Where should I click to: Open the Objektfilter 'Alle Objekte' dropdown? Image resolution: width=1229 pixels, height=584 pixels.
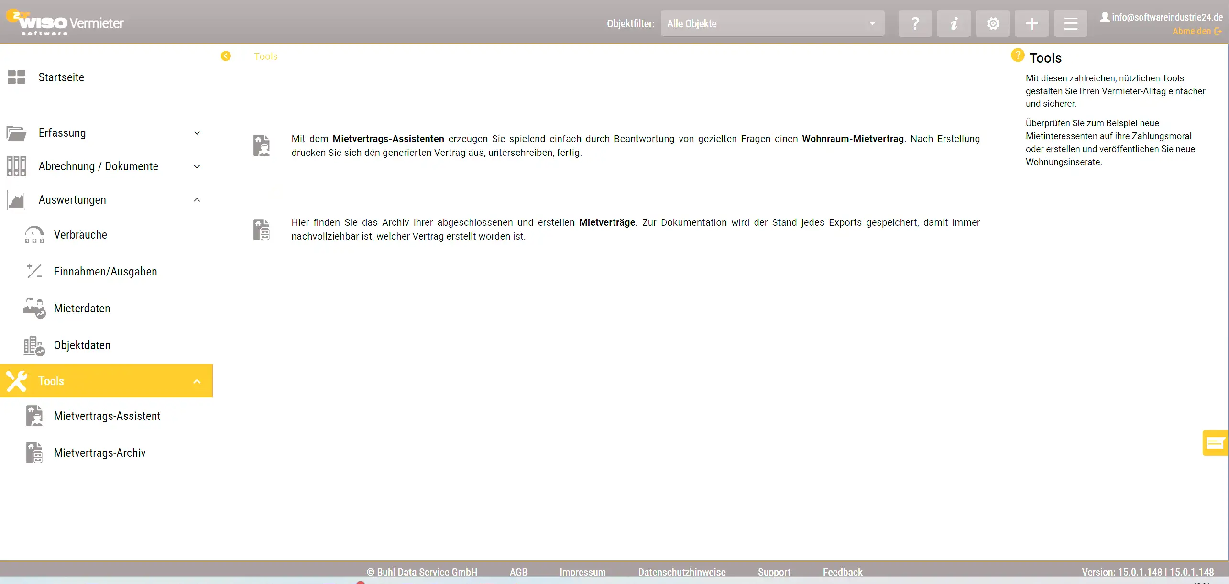pos(772,23)
